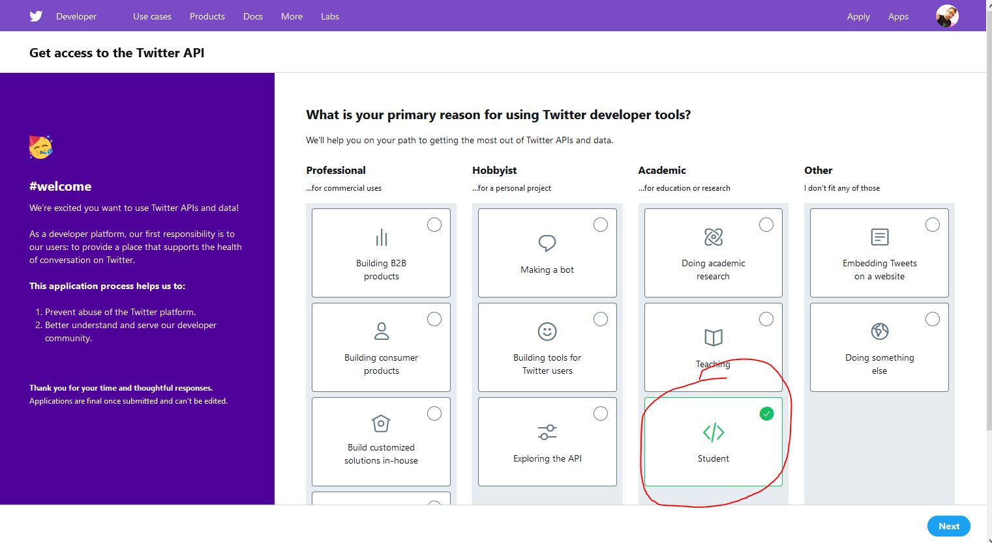Click the Next button

coord(949,526)
